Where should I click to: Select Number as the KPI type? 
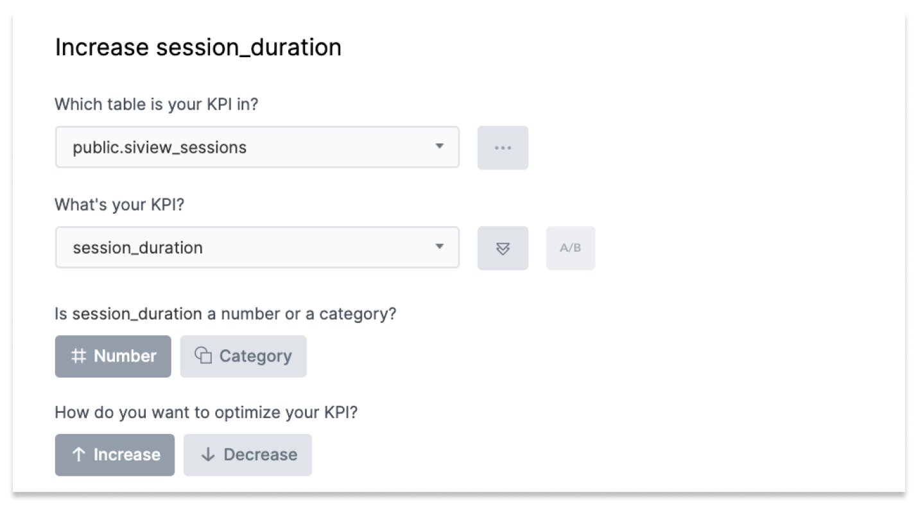(113, 356)
